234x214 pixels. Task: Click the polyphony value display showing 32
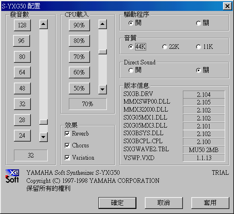point(31,155)
